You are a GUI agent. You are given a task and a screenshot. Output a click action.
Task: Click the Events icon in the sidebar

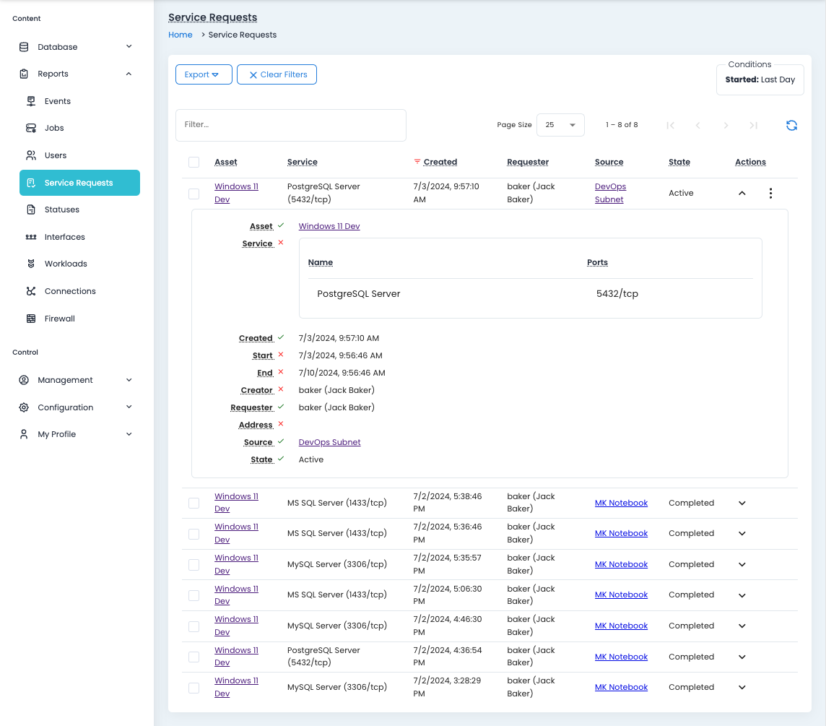click(x=31, y=101)
